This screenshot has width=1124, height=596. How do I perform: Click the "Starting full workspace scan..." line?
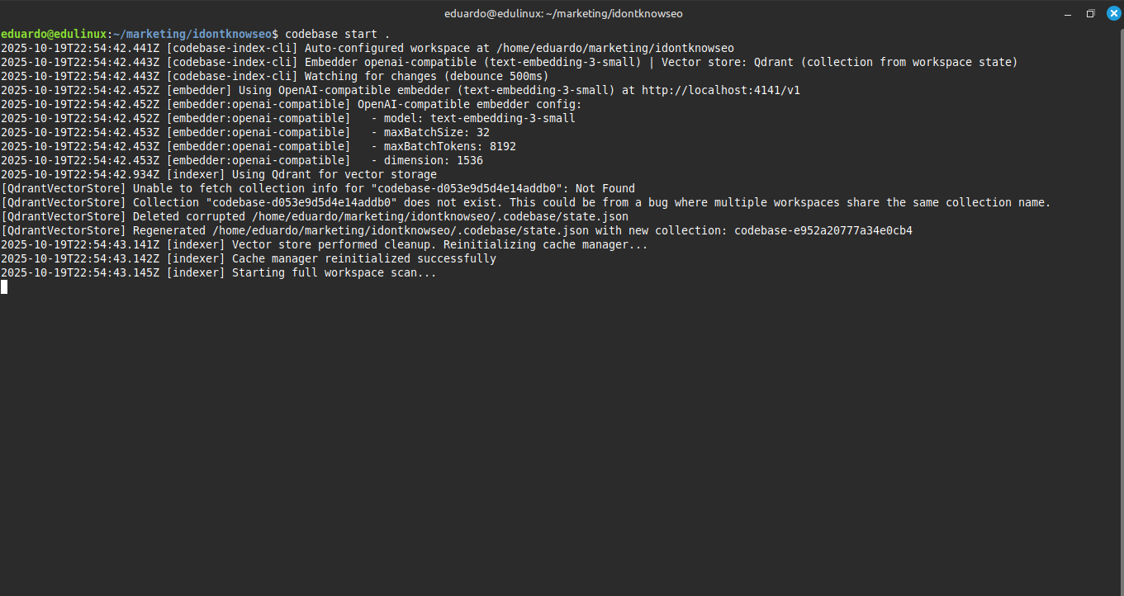pyautogui.click(x=334, y=272)
